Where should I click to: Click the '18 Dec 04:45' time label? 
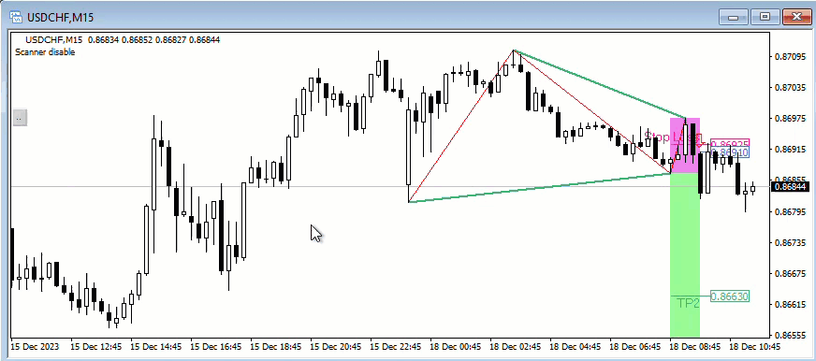pyautogui.click(x=576, y=346)
